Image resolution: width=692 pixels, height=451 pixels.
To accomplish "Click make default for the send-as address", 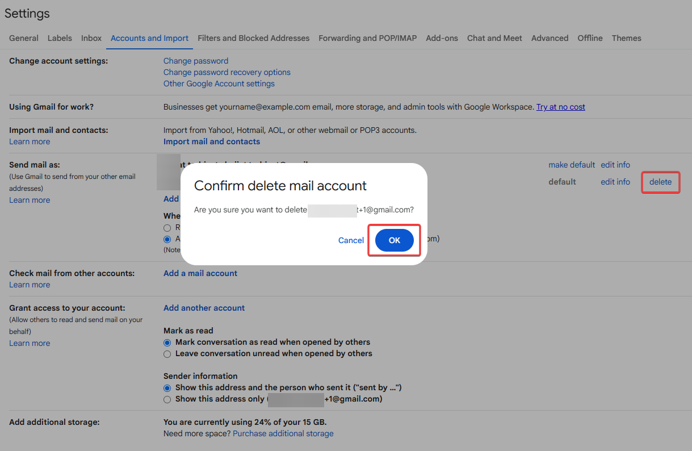I will point(571,165).
